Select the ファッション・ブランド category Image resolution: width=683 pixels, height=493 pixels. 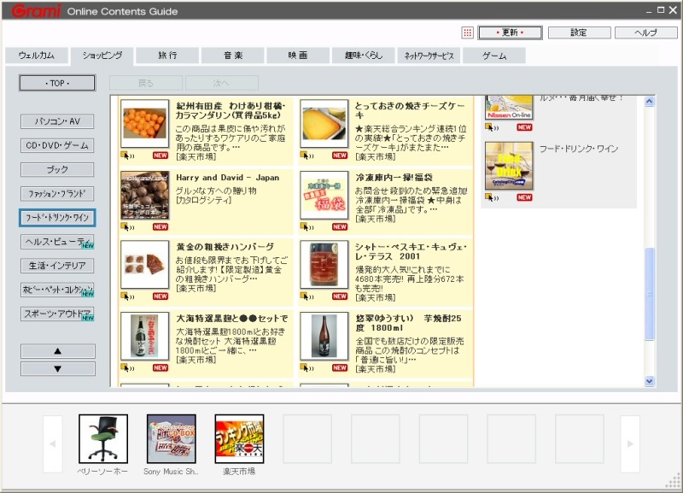point(57,194)
